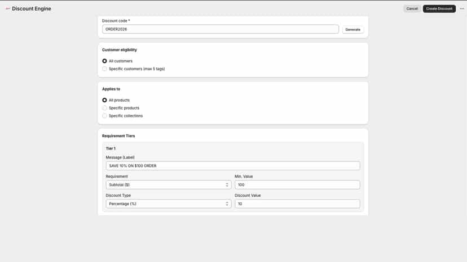Choose the Specific collections radio option
This screenshot has height=262, width=467.
pos(104,116)
